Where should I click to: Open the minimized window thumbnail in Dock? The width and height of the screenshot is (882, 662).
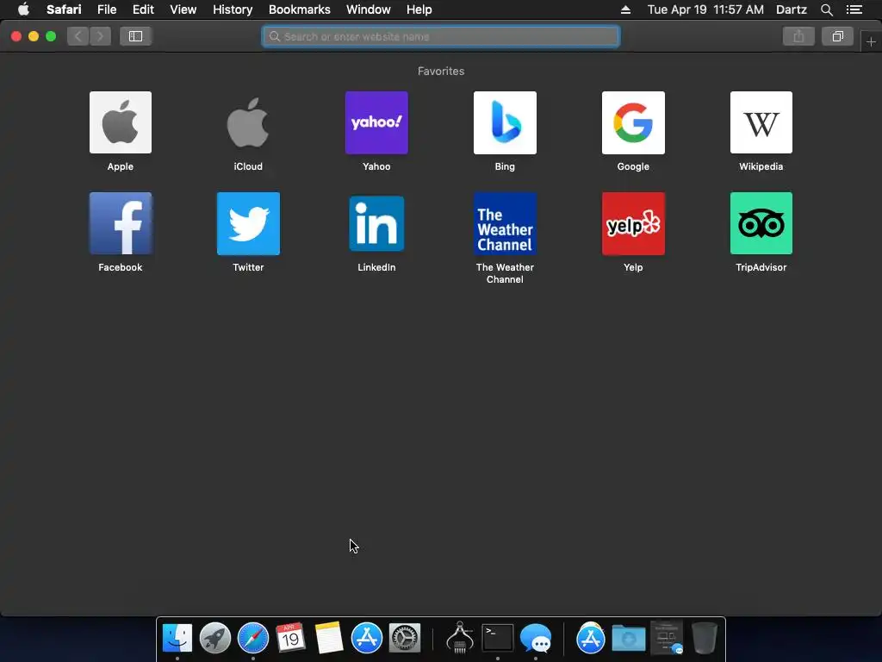click(x=667, y=638)
